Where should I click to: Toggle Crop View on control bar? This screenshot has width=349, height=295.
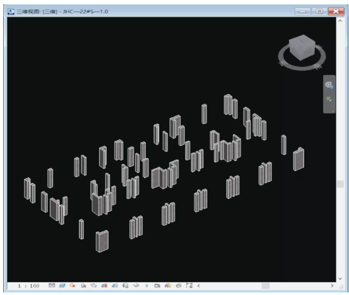[104, 286]
